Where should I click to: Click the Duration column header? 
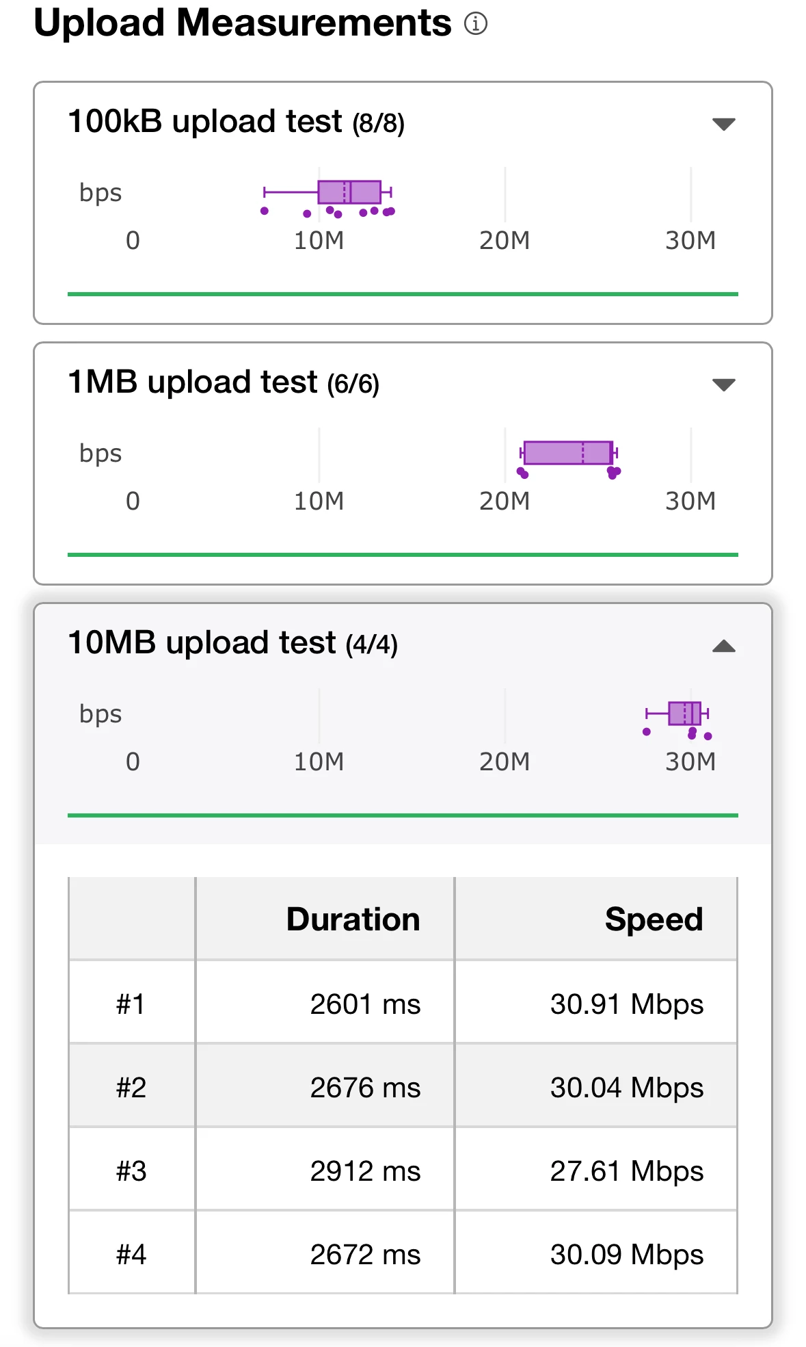click(x=353, y=919)
